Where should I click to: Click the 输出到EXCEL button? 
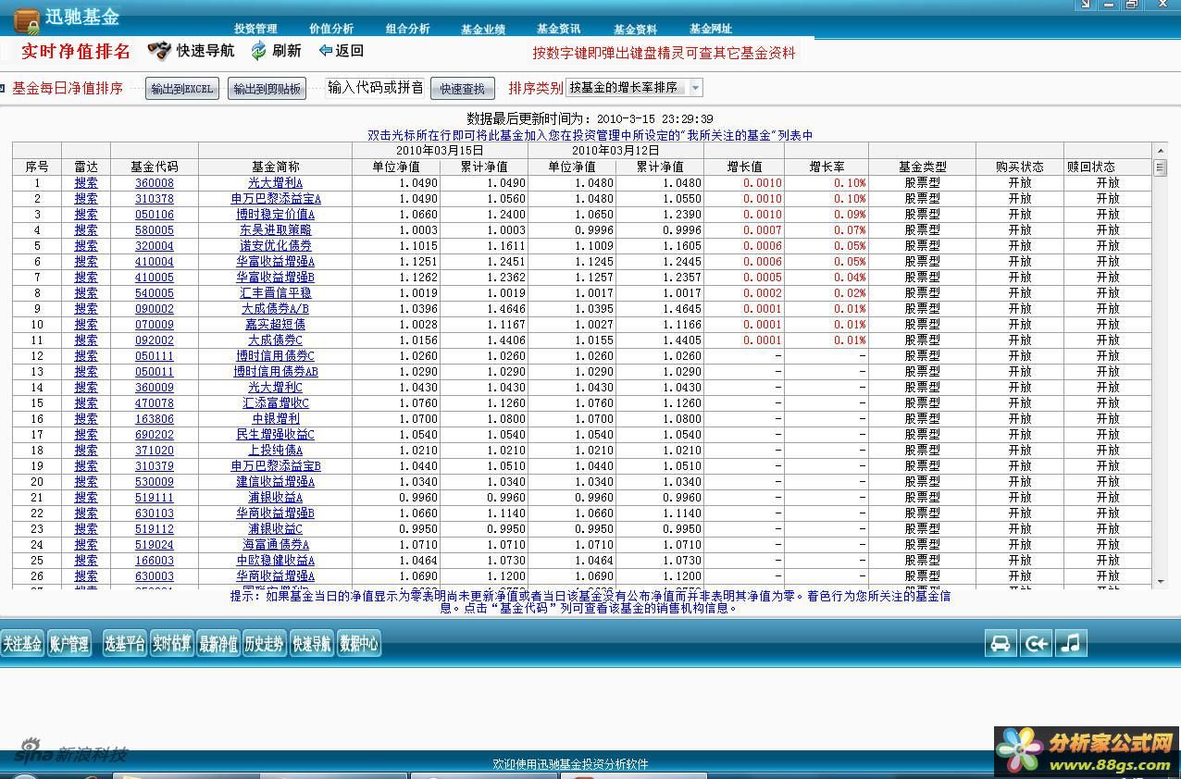click(182, 89)
